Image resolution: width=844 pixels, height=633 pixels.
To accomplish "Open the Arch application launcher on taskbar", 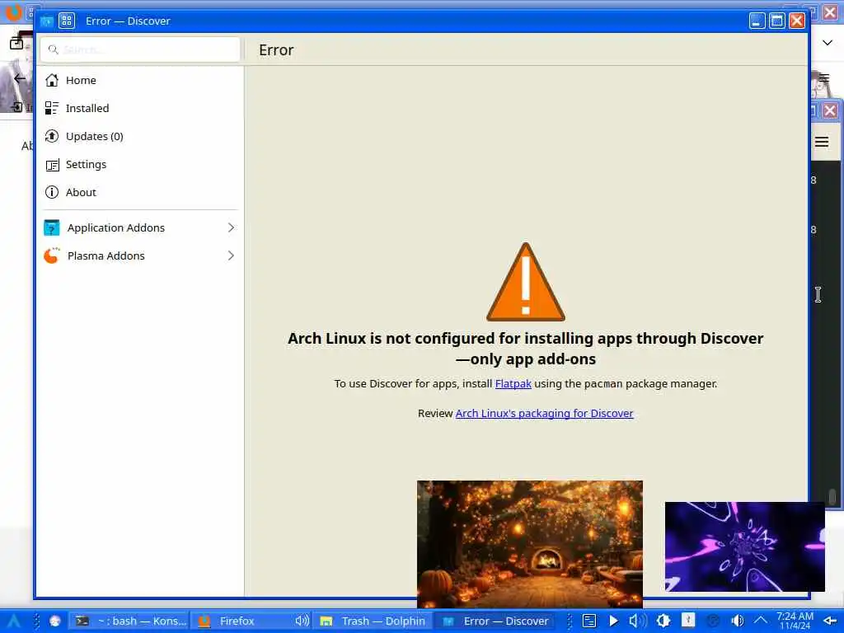I will click(x=14, y=621).
